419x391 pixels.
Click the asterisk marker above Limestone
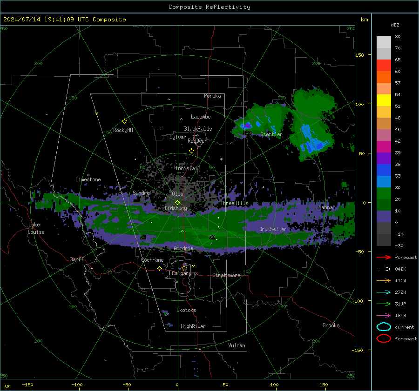click(88, 175)
